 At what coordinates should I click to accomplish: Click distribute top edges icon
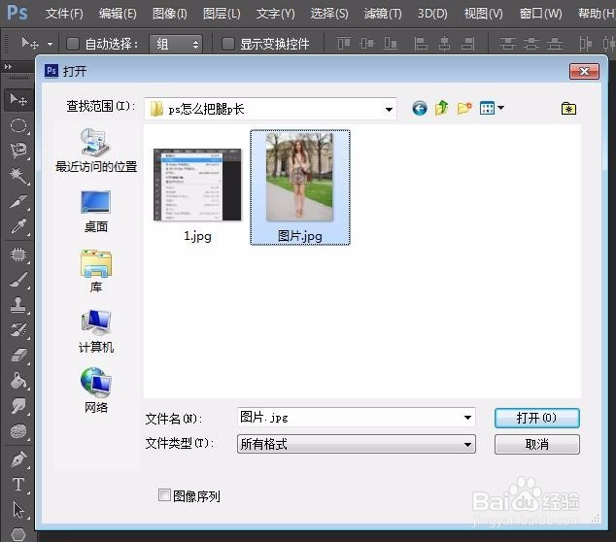(x=507, y=43)
